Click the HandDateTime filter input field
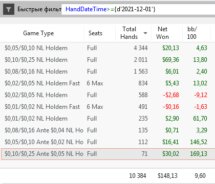 tap(138, 9)
